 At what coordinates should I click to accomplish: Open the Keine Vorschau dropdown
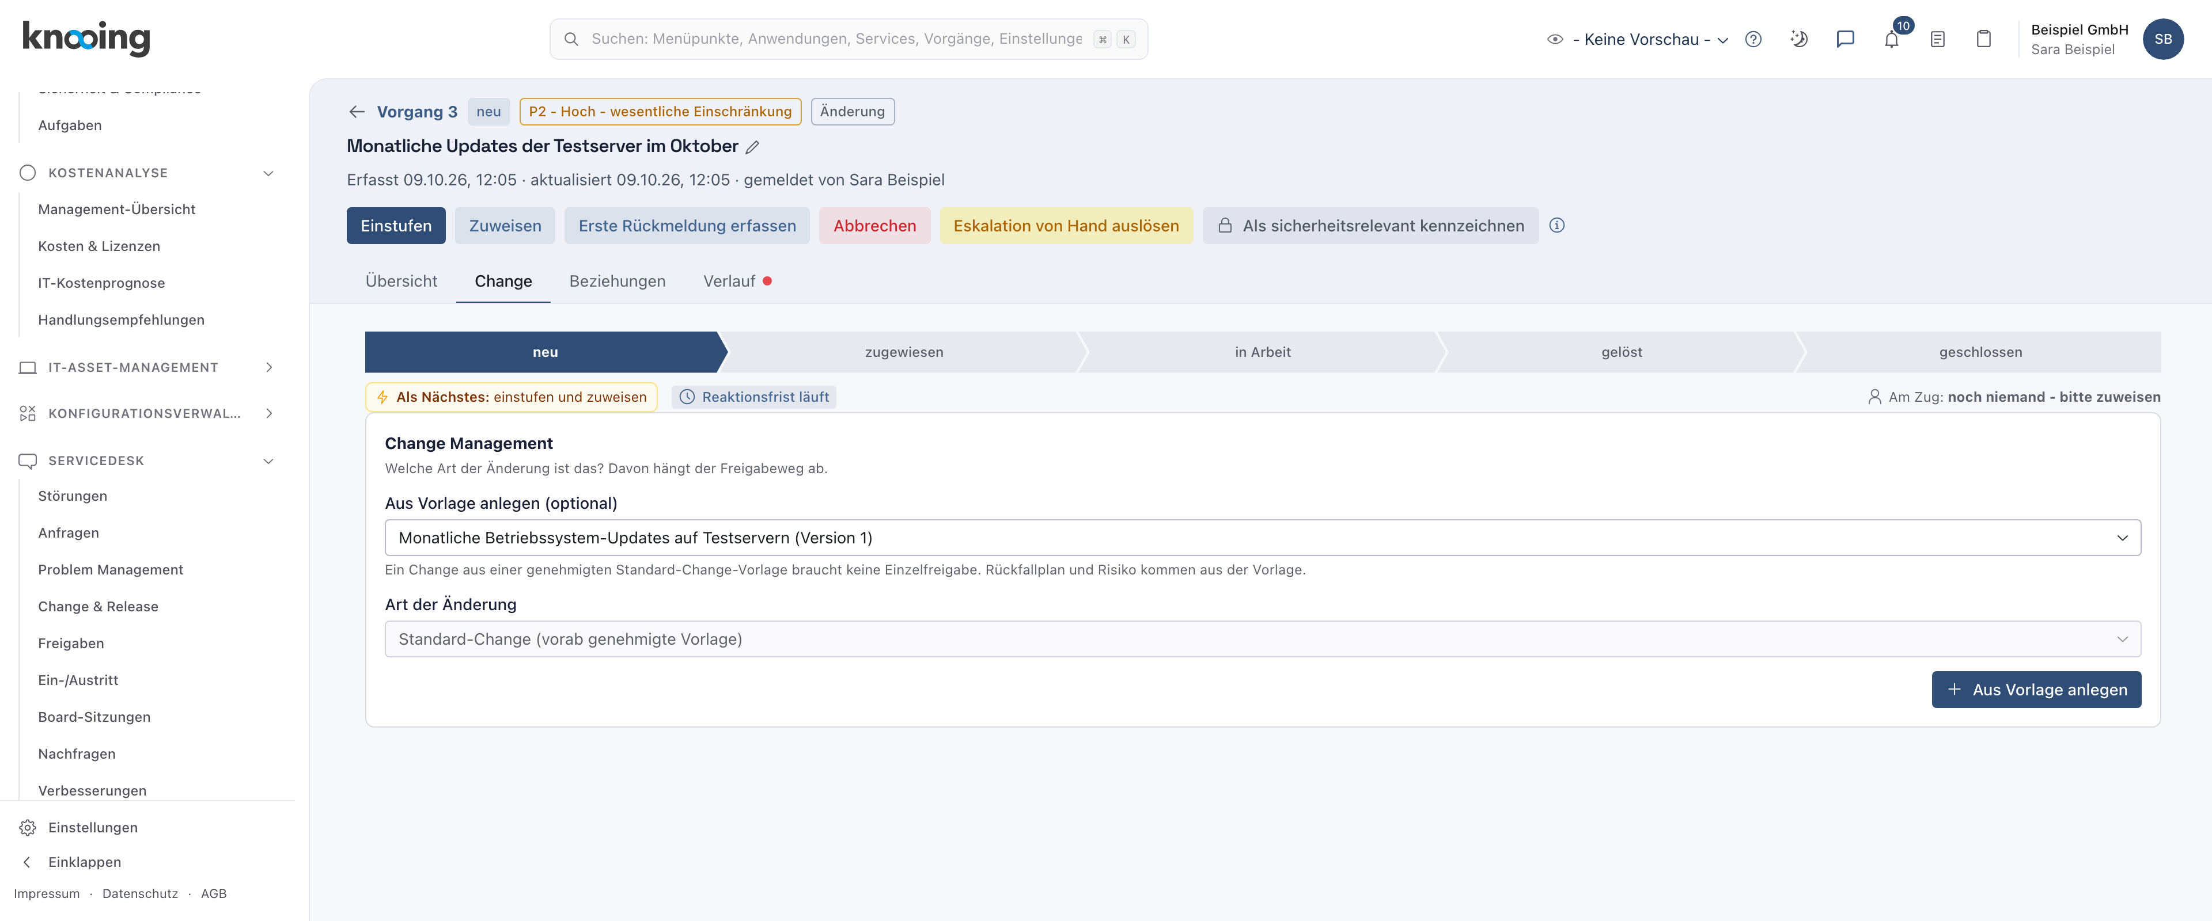pos(1650,40)
